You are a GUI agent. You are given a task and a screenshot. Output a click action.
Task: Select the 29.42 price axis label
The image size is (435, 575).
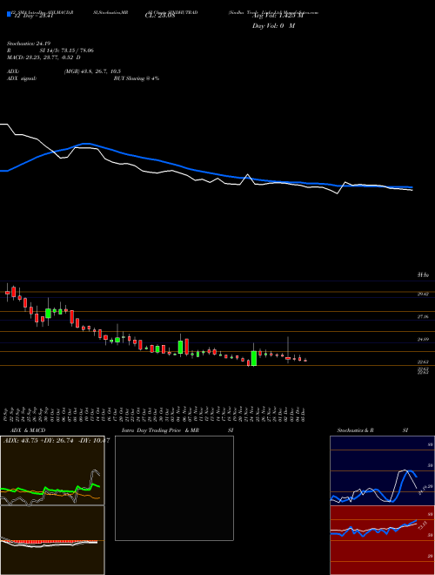(423, 294)
